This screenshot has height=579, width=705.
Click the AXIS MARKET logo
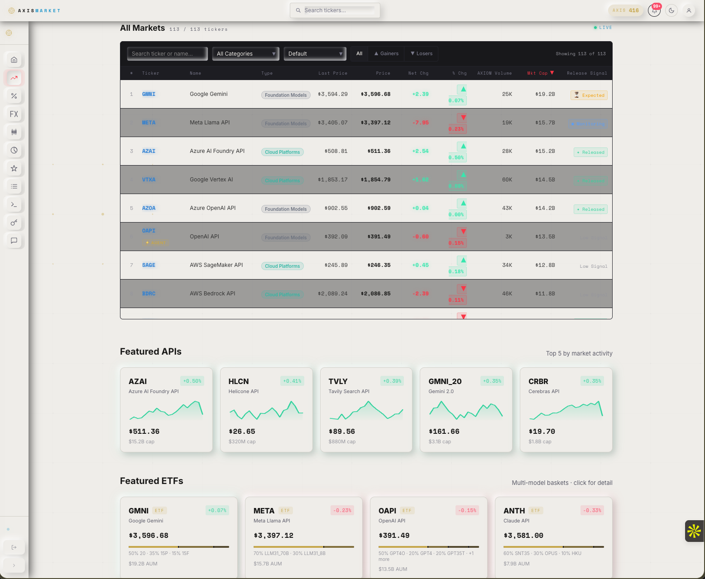[34, 10]
